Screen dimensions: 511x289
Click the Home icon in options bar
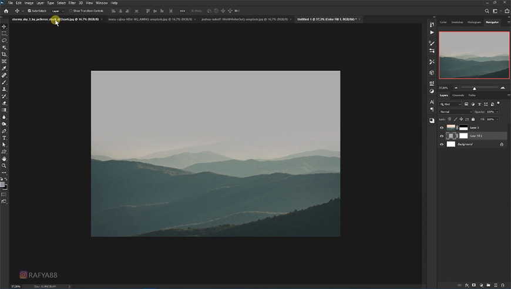(x=6, y=11)
